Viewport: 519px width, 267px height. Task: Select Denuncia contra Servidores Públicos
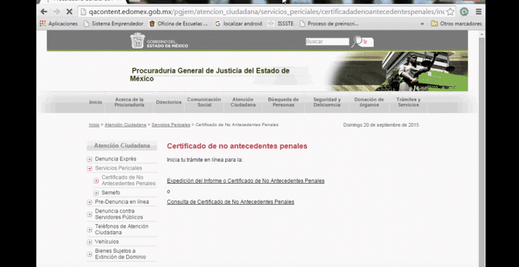coord(119,214)
